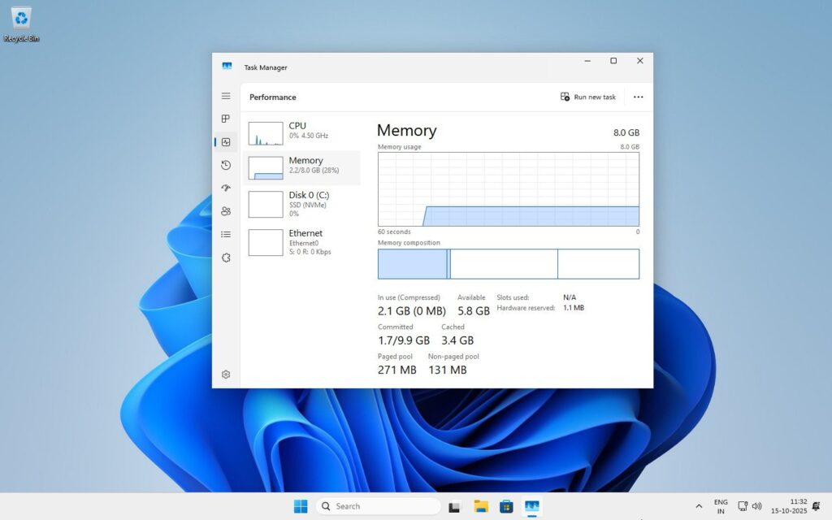The width and height of the screenshot is (832, 520).
Task: Open the more options ellipsis menu
Action: point(638,97)
